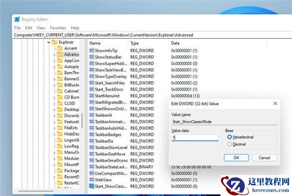
Task: Select the Hexadecimal base radio button
Action: (x=229, y=137)
